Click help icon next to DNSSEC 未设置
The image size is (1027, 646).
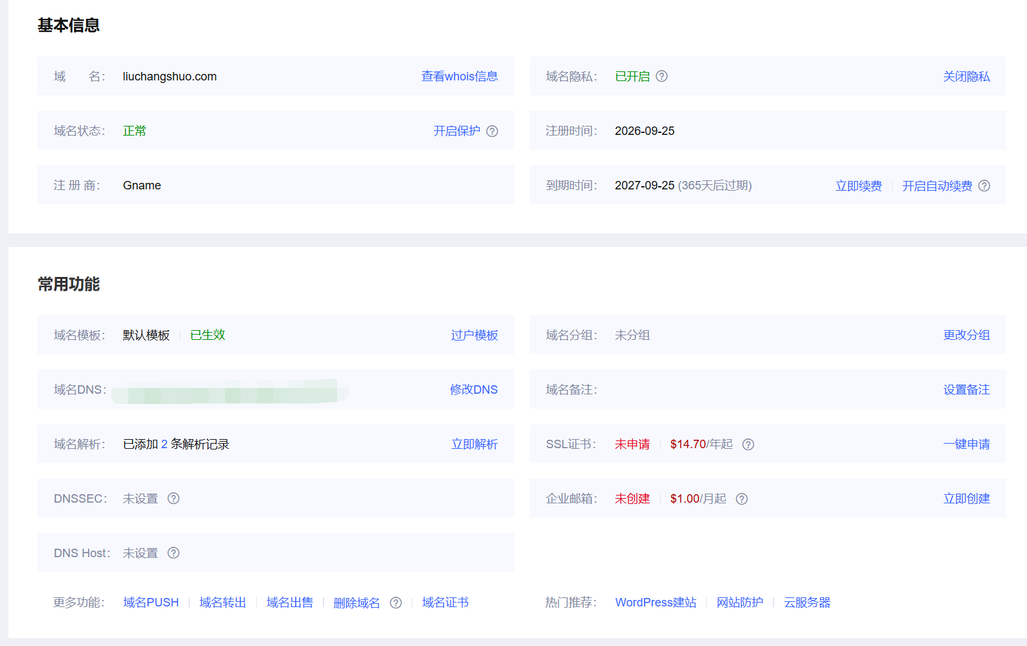(173, 498)
